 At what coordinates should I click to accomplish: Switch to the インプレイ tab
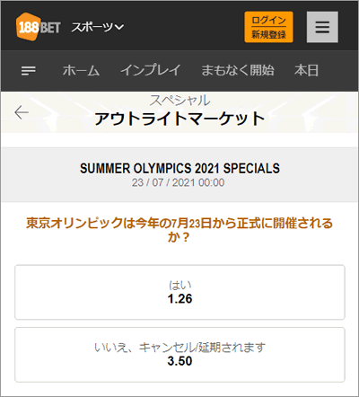click(x=151, y=71)
